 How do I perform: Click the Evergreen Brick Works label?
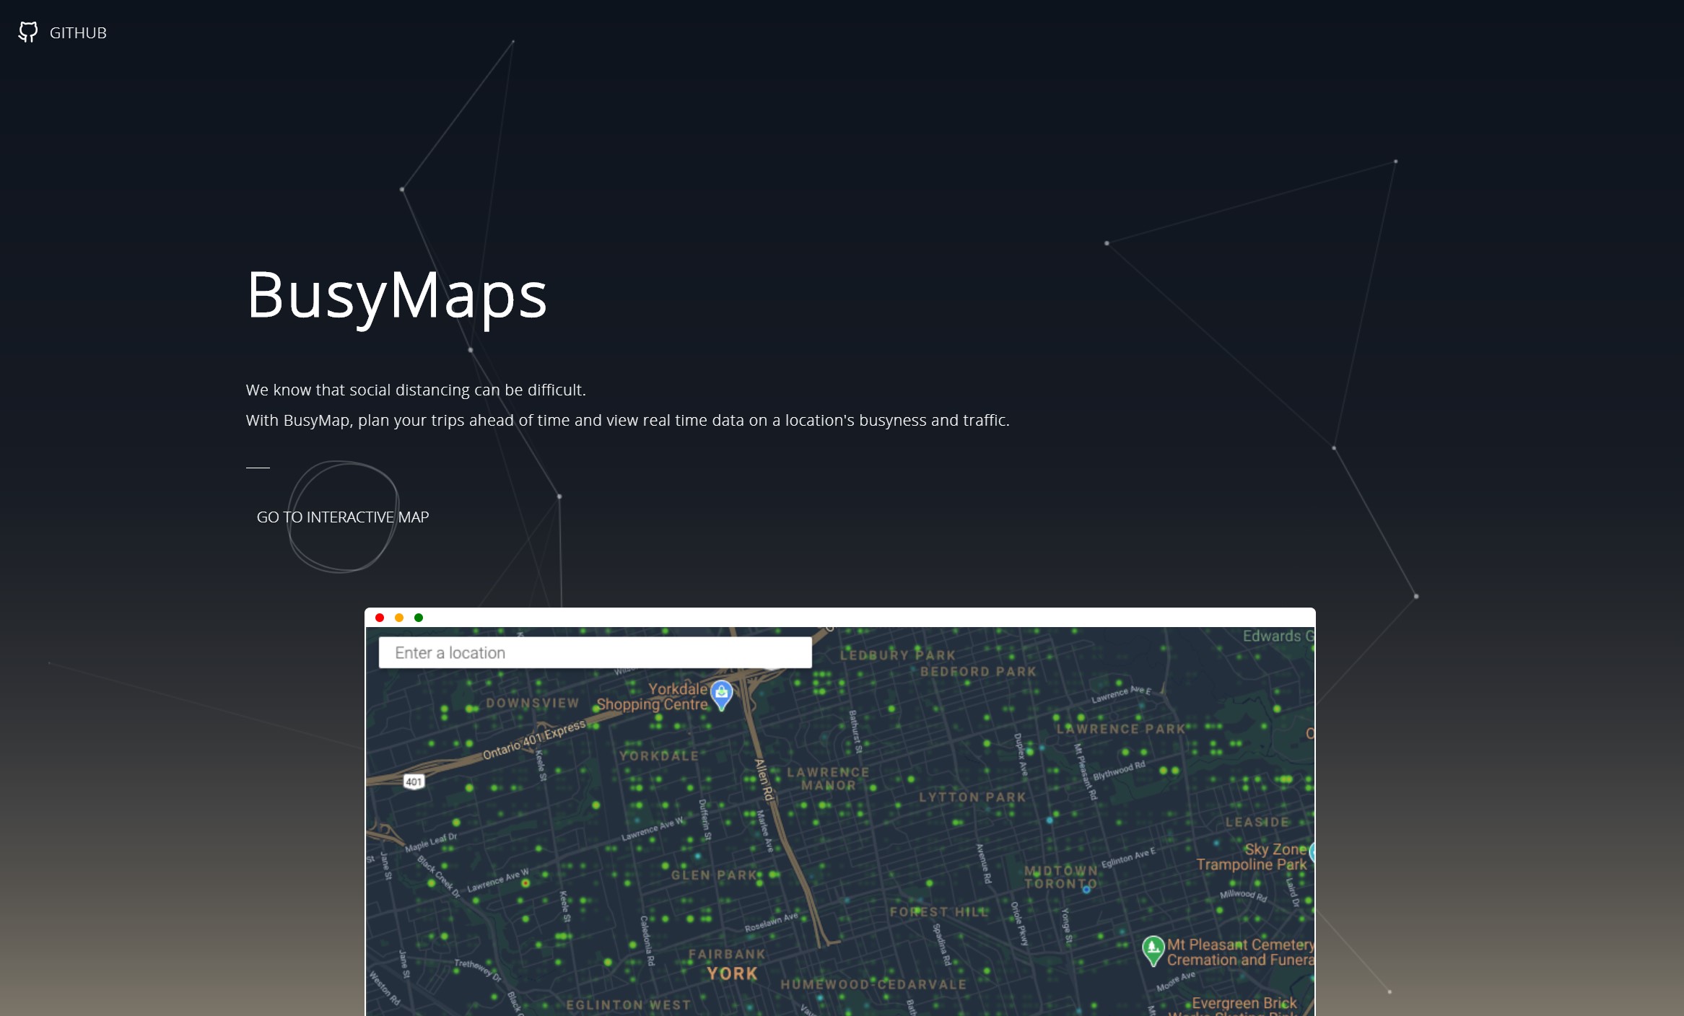[x=1244, y=1003]
